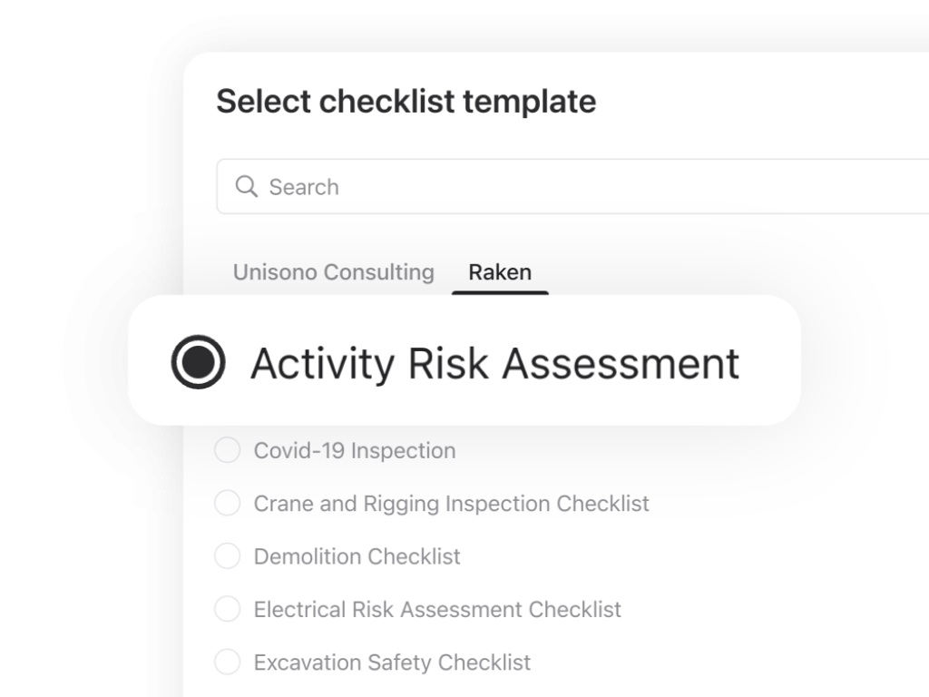Click the empty circle beside Covid-19 Inspection
Viewport: 929px width, 697px height.
(x=227, y=450)
